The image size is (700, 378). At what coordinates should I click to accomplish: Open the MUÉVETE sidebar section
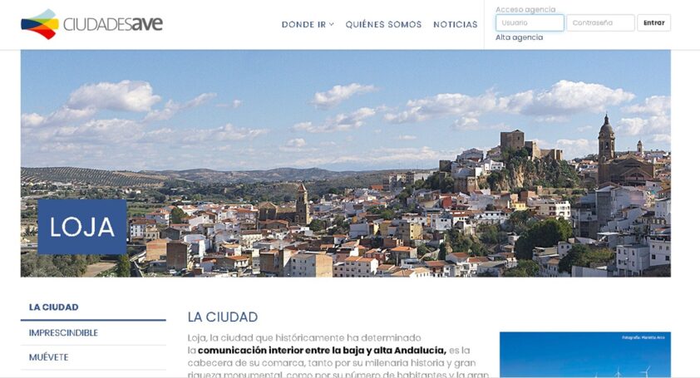pos(48,357)
